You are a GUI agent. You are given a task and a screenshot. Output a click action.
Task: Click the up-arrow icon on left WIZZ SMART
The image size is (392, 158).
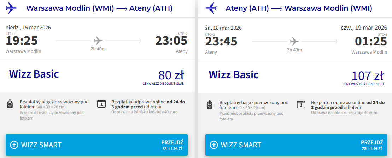pyautogui.click(x=14, y=145)
